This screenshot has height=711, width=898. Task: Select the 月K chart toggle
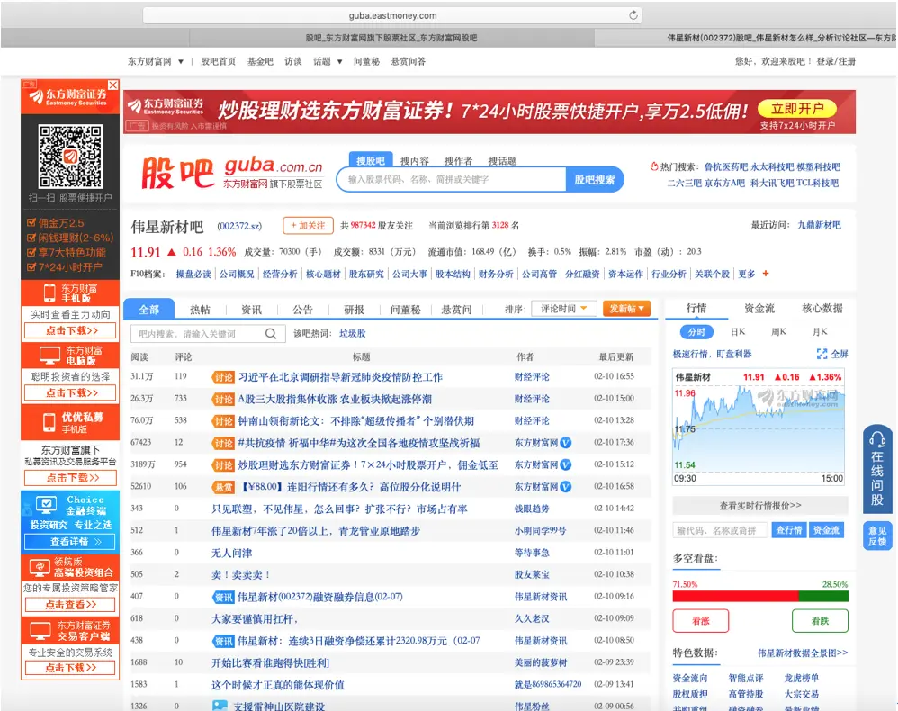(x=820, y=332)
